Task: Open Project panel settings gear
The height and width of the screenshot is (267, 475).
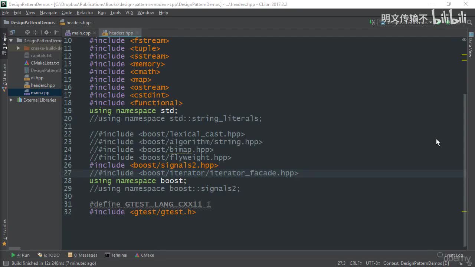Action: 47,33
